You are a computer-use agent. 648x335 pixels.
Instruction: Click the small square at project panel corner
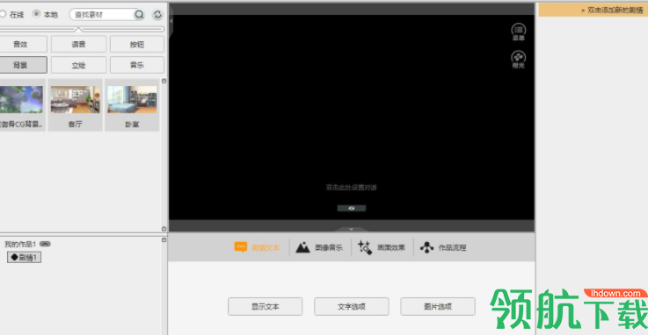164,239
